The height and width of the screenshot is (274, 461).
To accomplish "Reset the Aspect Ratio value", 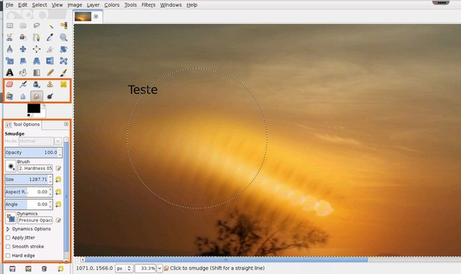I will tap(58, 192).
